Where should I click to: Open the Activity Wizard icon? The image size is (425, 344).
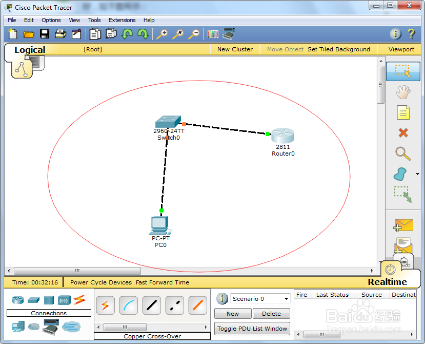click(x=76, y=34)
